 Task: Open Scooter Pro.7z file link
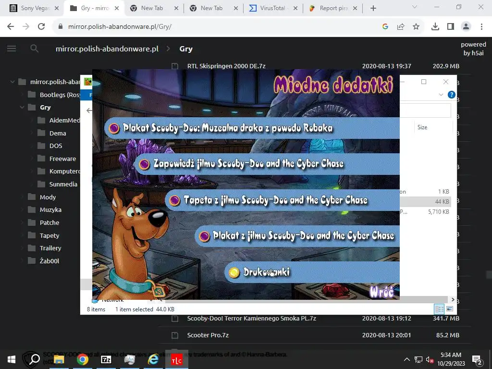click(x=208, y=335)
